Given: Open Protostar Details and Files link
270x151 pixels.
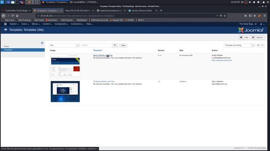Looking at the screenshot, I should pyautogui.click(x=104, y=81).
